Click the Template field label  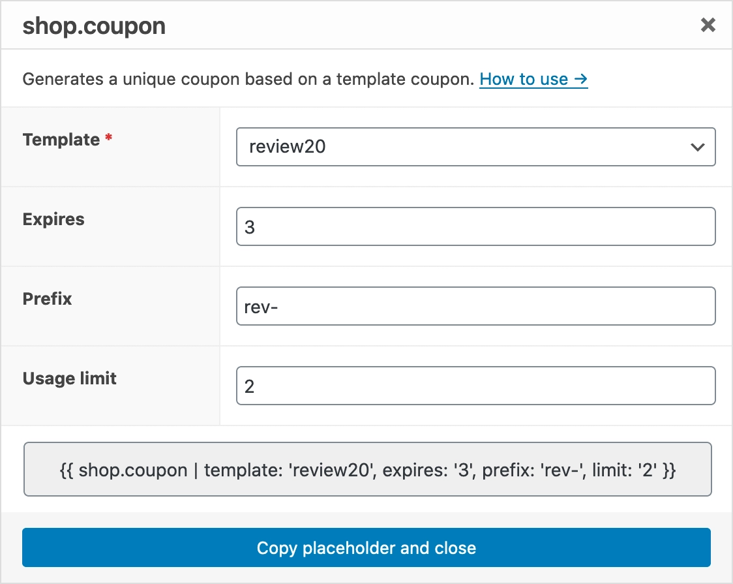click(x=61, y=140)
